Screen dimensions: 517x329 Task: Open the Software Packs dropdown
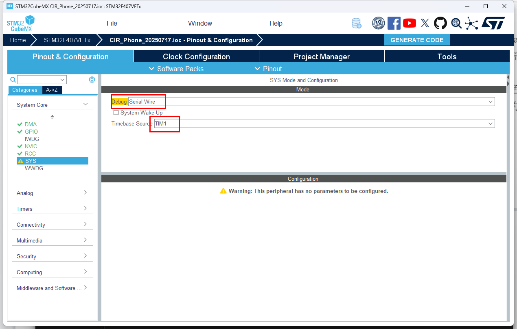coord(176,69)
